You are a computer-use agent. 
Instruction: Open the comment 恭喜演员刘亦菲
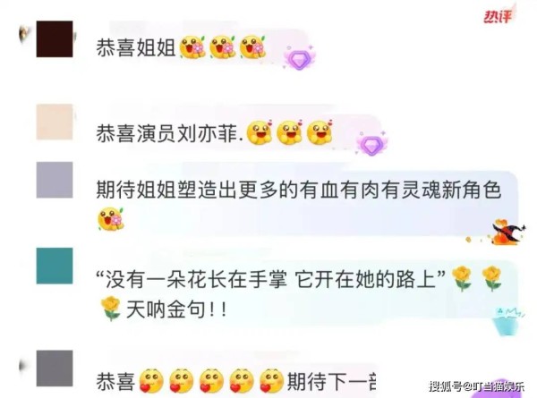pos(170,133)
